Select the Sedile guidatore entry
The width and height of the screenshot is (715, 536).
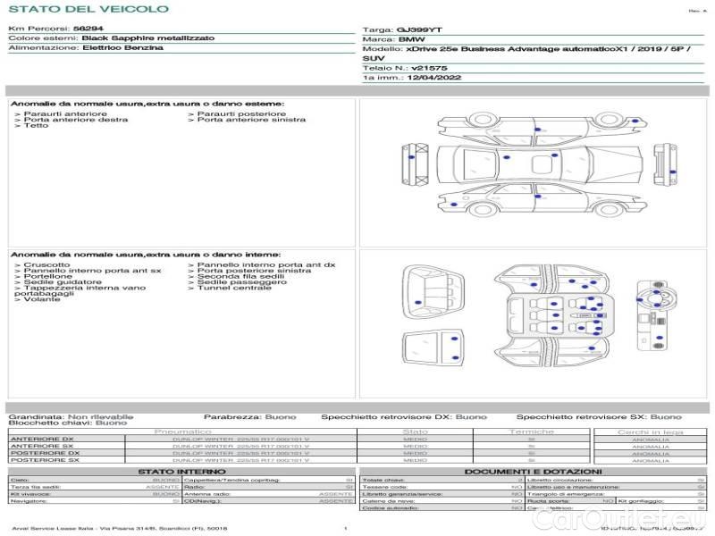click(58, 282)
